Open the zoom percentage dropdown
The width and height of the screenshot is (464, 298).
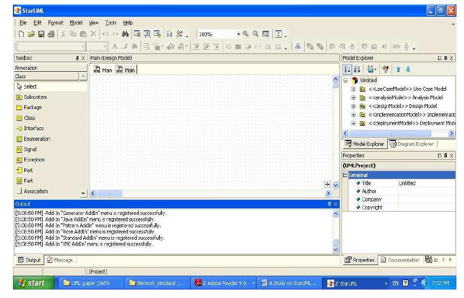point(238,34)
